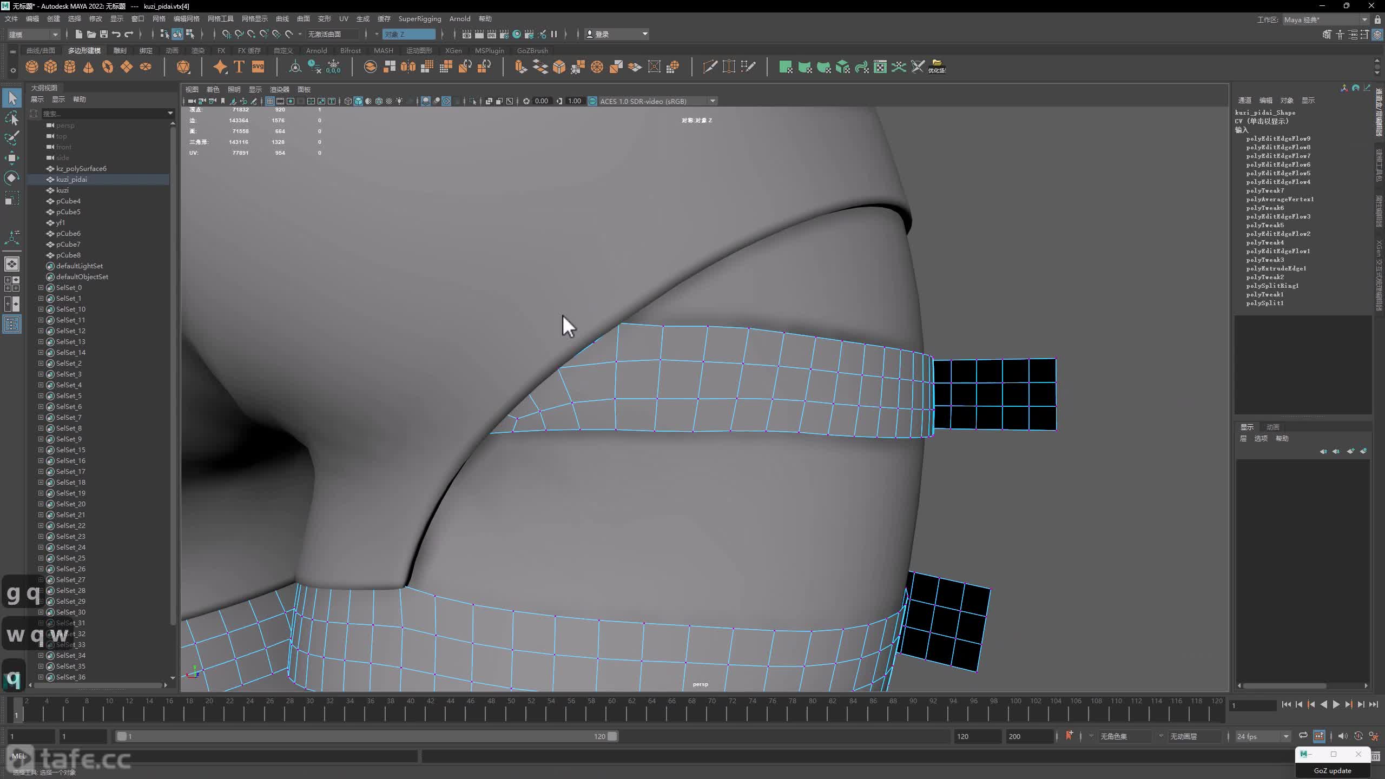The height and width of the screenshot is (779, 1385).
Task: Click the Multi-Cut knife tool icon
Action: [709, 67]
